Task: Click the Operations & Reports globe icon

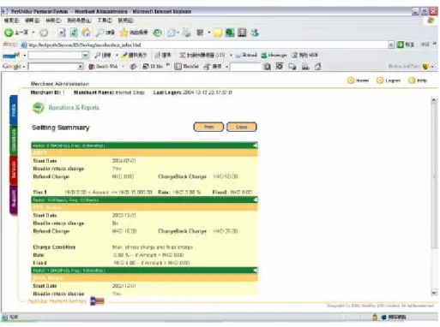Action: (38, 108)
